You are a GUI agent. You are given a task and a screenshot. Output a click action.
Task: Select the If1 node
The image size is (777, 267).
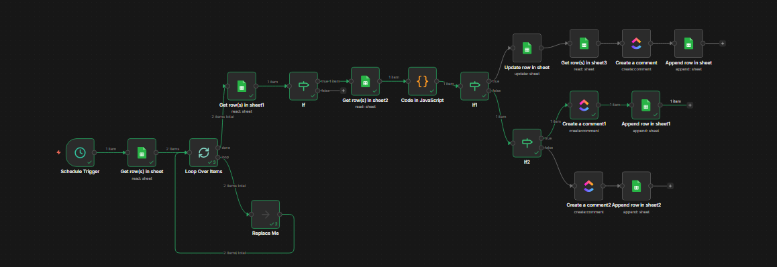click(x=475, y=86)
